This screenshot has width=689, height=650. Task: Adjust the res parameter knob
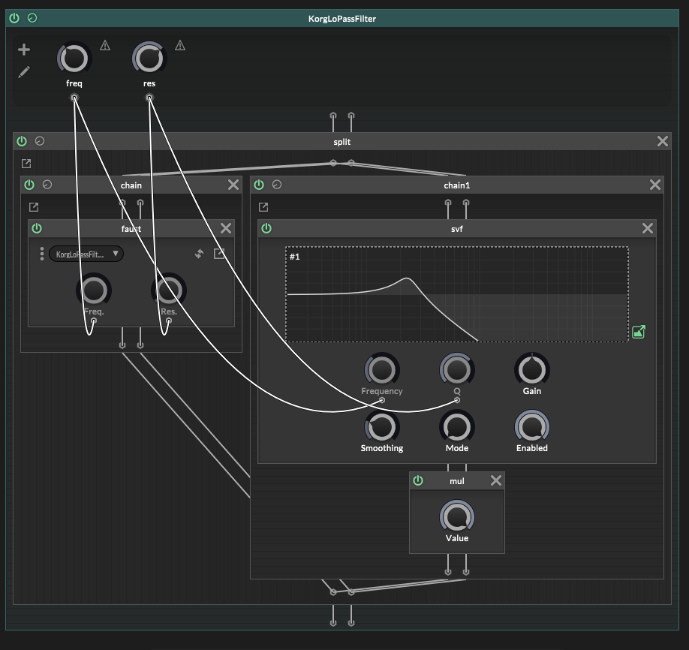149,59
